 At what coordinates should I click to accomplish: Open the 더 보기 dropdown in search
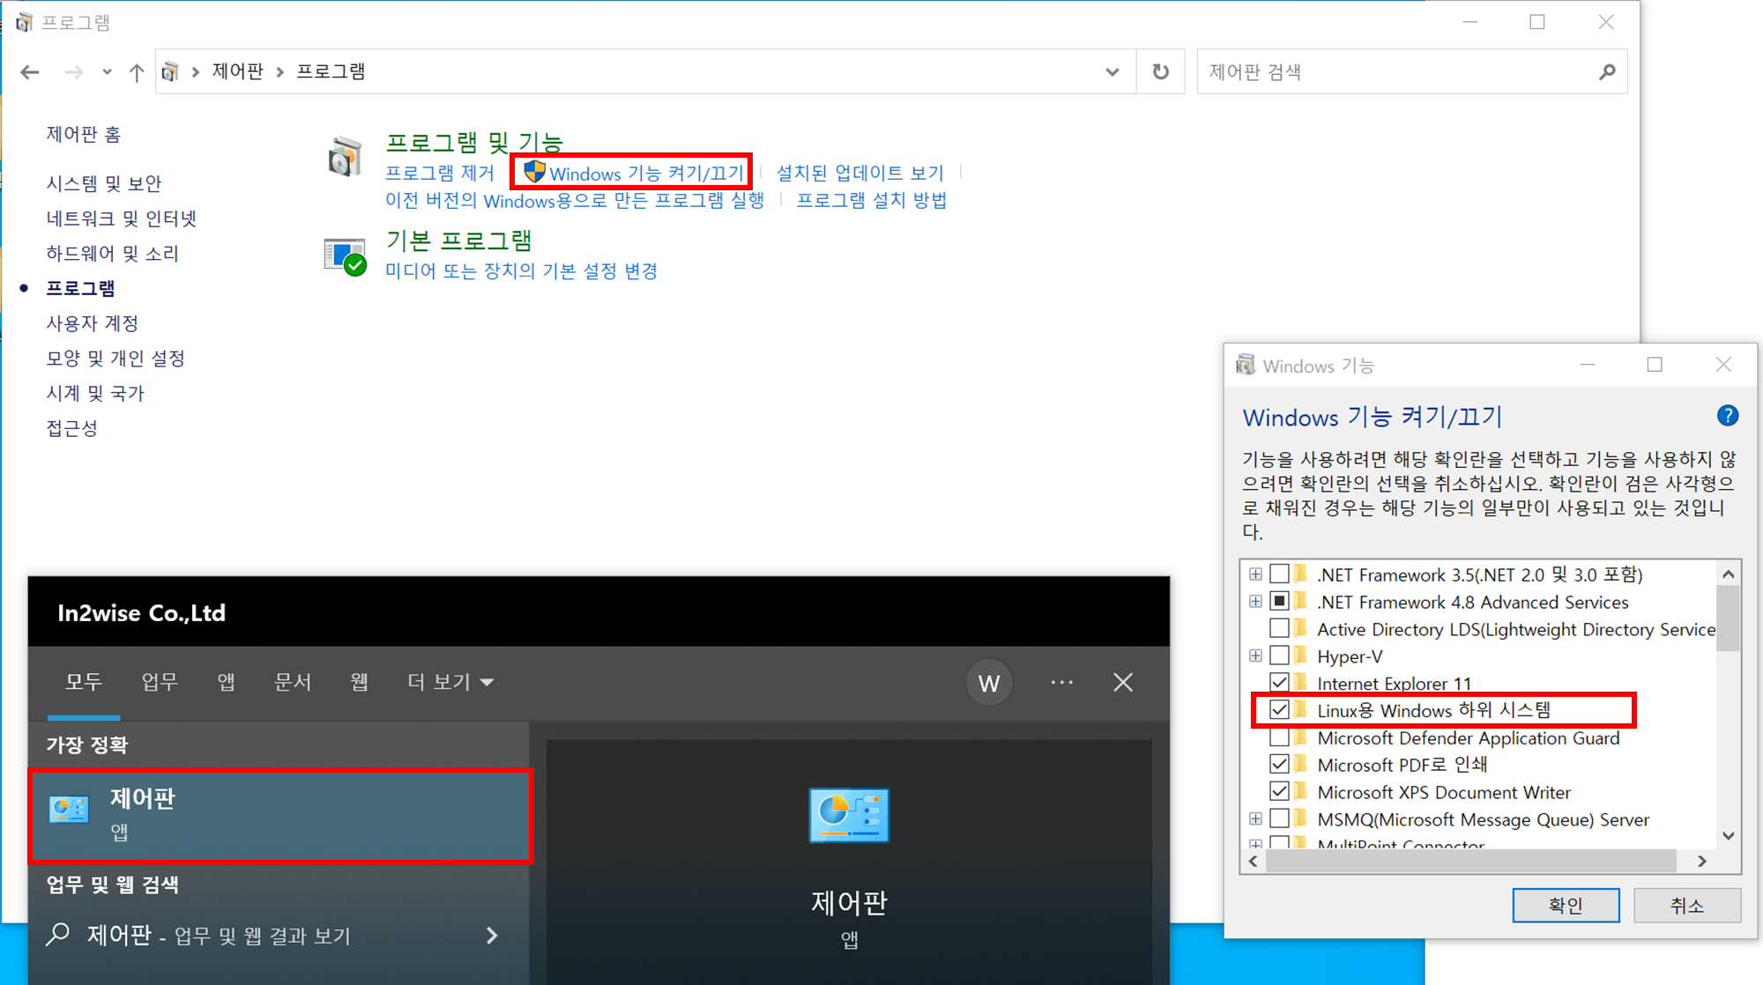point(450,683)
